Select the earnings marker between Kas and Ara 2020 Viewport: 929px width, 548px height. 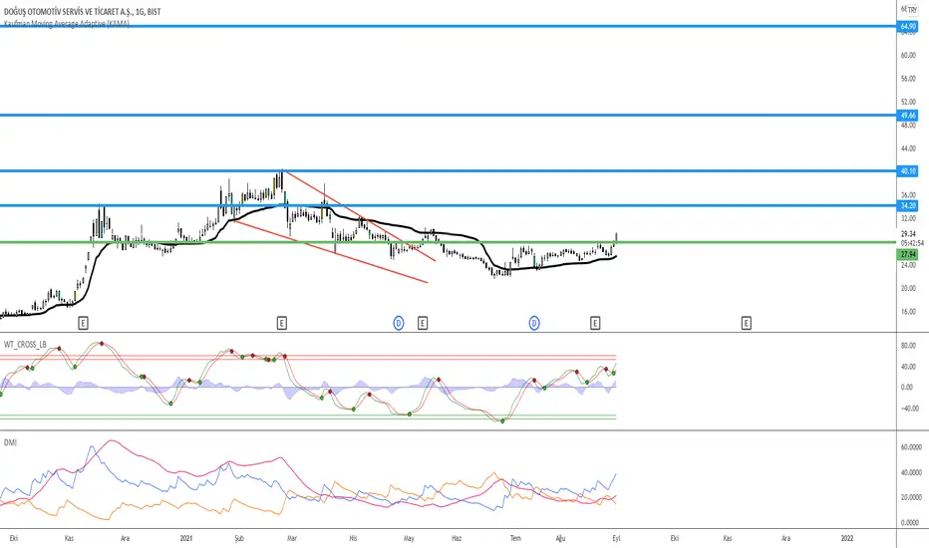[84, 323]
